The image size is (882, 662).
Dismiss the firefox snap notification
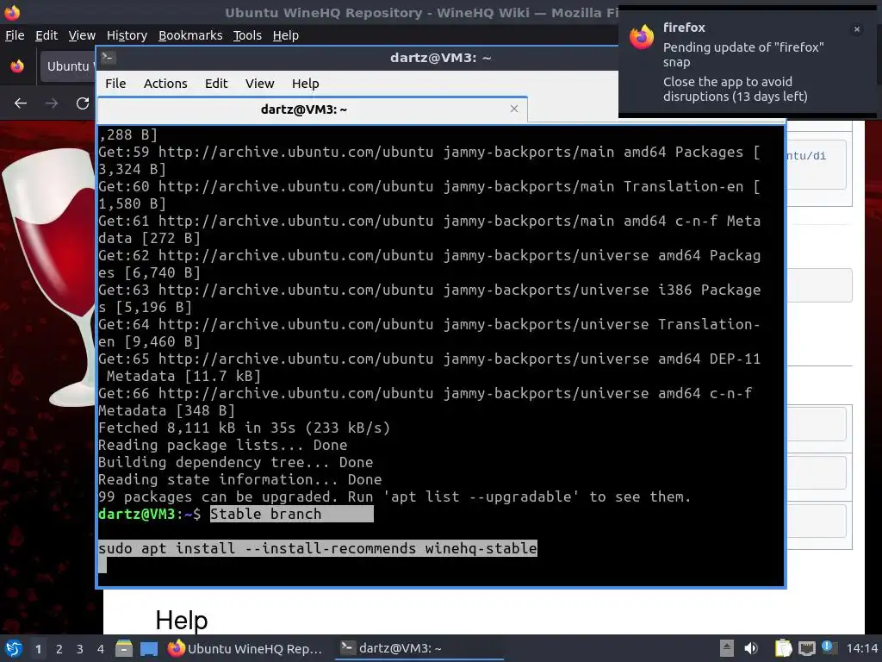click(857, 29)
